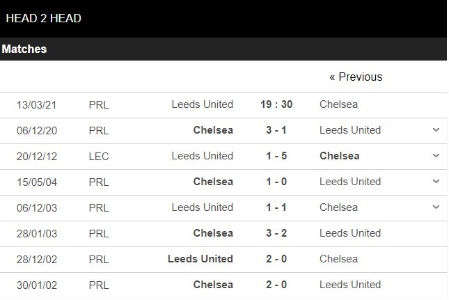The height and width of the screenshot is (300, 449).
Task: Expand the 06/12/20 Chelsea 3-1 match row
Action: 436,130
